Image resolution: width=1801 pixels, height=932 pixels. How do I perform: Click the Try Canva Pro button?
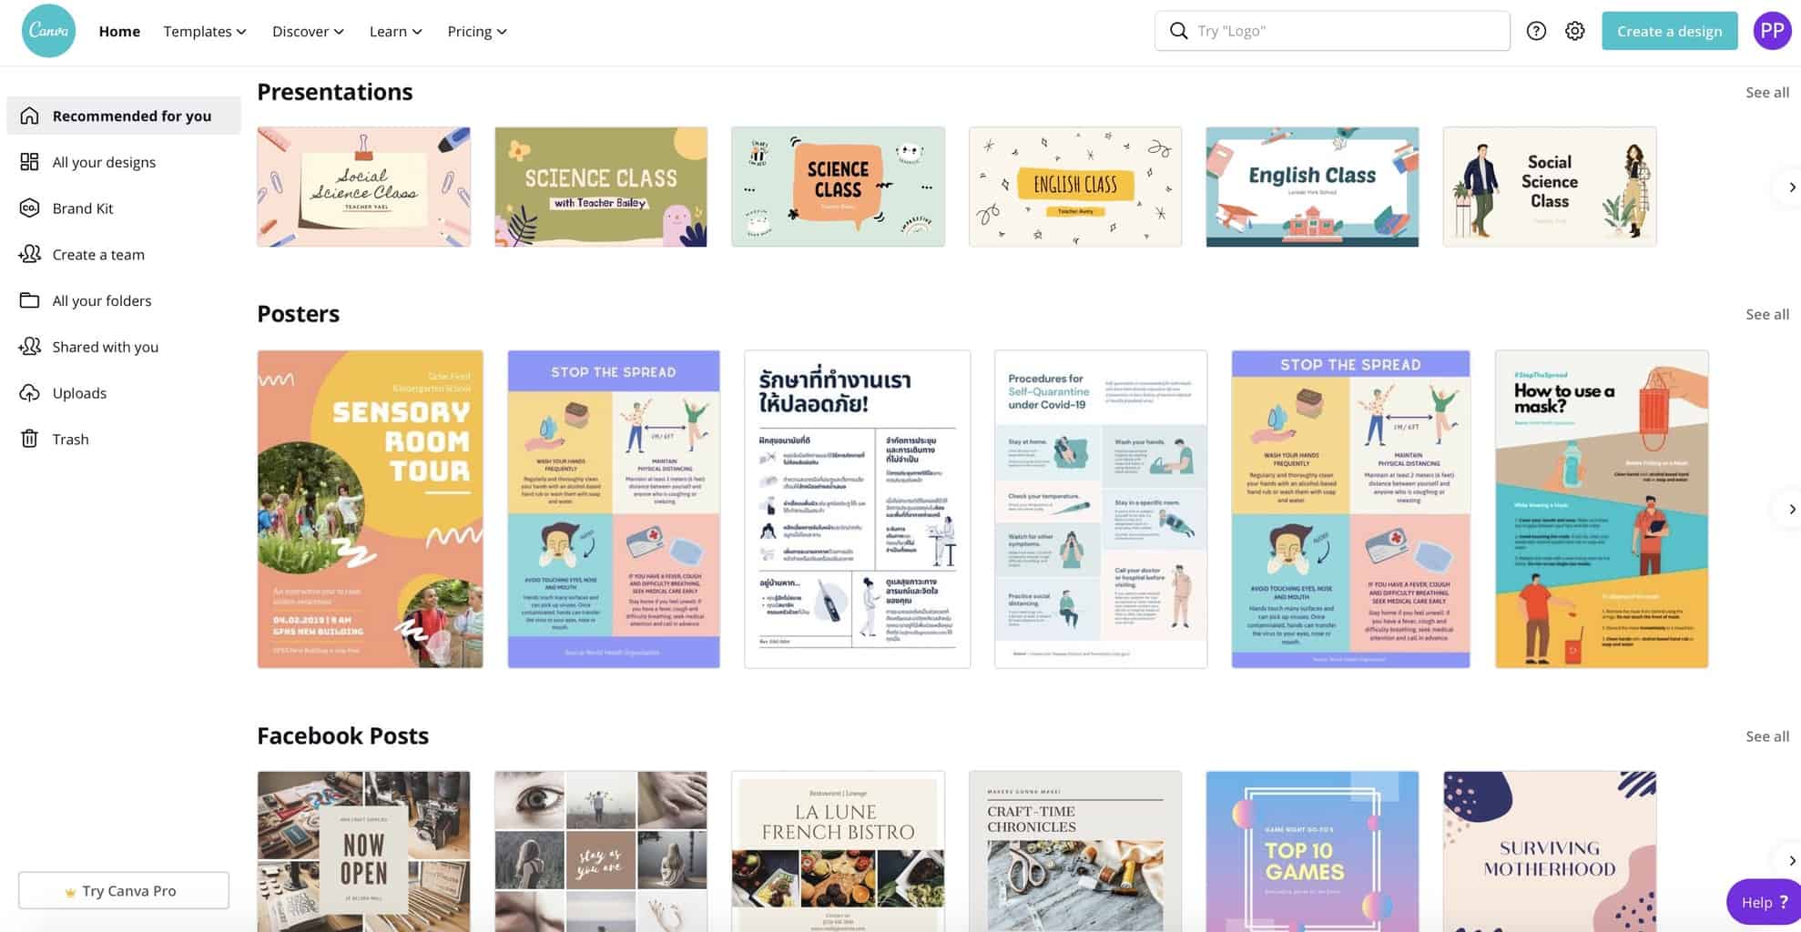click(x=124, y=890)
